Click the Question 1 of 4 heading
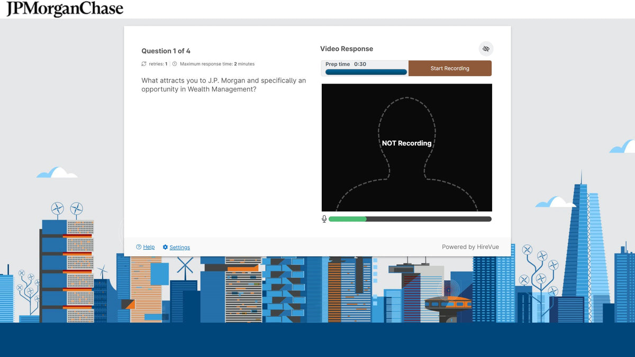 click(x=166, y=51)
